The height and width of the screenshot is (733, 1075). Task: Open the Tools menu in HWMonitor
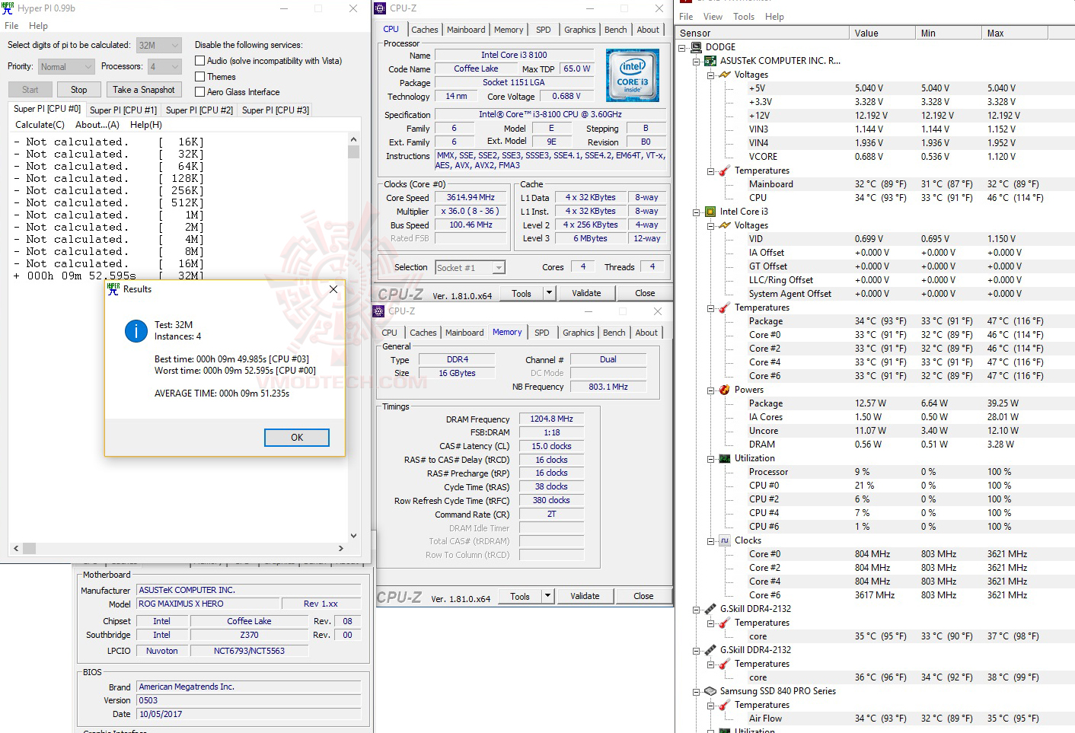744,17
